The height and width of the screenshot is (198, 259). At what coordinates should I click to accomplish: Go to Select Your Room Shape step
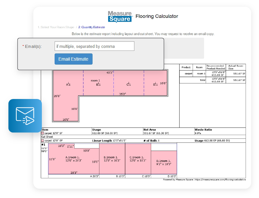(56, 27)
